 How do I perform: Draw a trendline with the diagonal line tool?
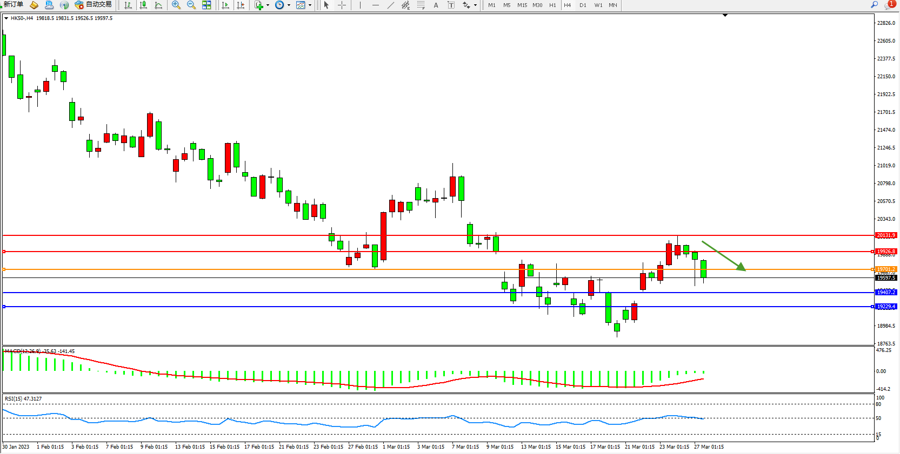coord(391,5)
